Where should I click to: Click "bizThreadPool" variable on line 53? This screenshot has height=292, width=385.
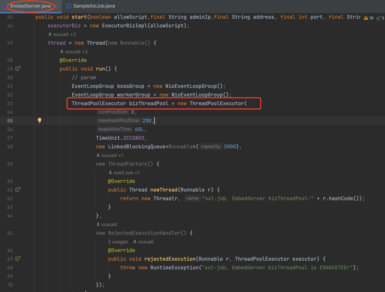[149, 103]
